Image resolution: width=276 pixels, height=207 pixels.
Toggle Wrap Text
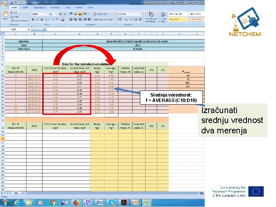point(100,14)
